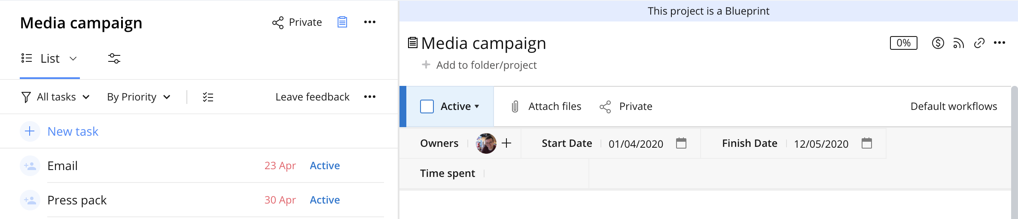Viewport: 1018px width, 219px height.
Task: Open the Start Date calendar picker
Action: 681,143
